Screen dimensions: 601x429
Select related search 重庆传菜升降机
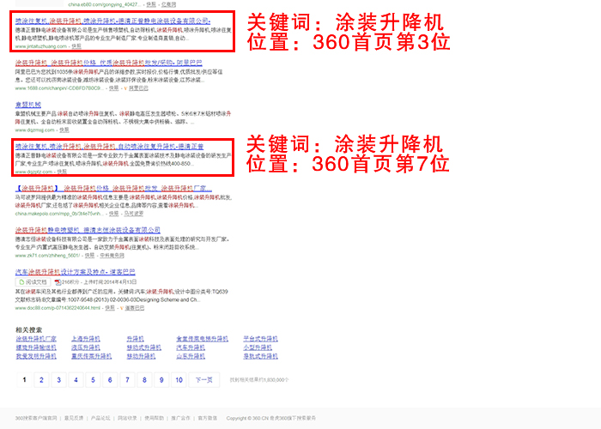(91, 356)
